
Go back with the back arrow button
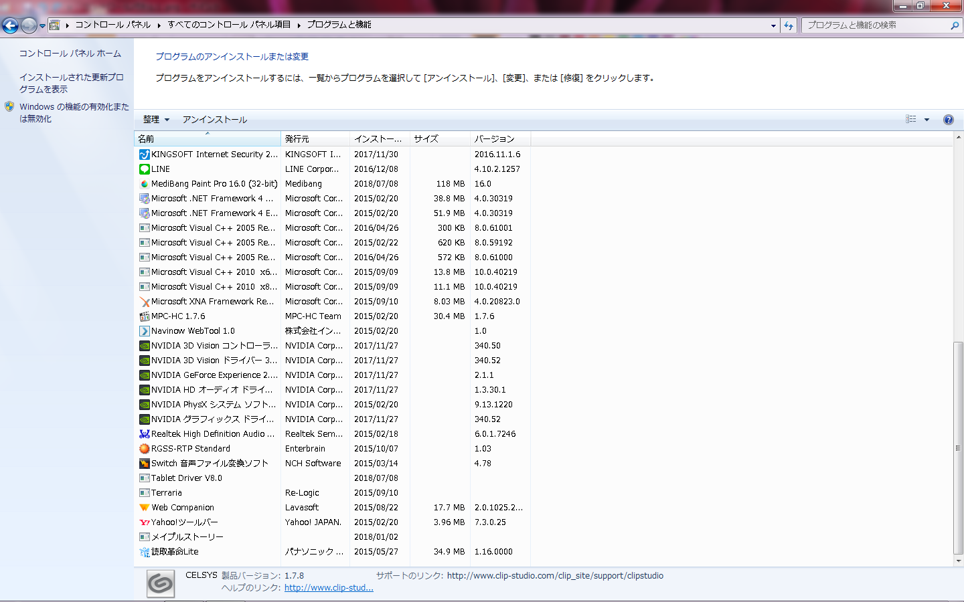point(10,25)
